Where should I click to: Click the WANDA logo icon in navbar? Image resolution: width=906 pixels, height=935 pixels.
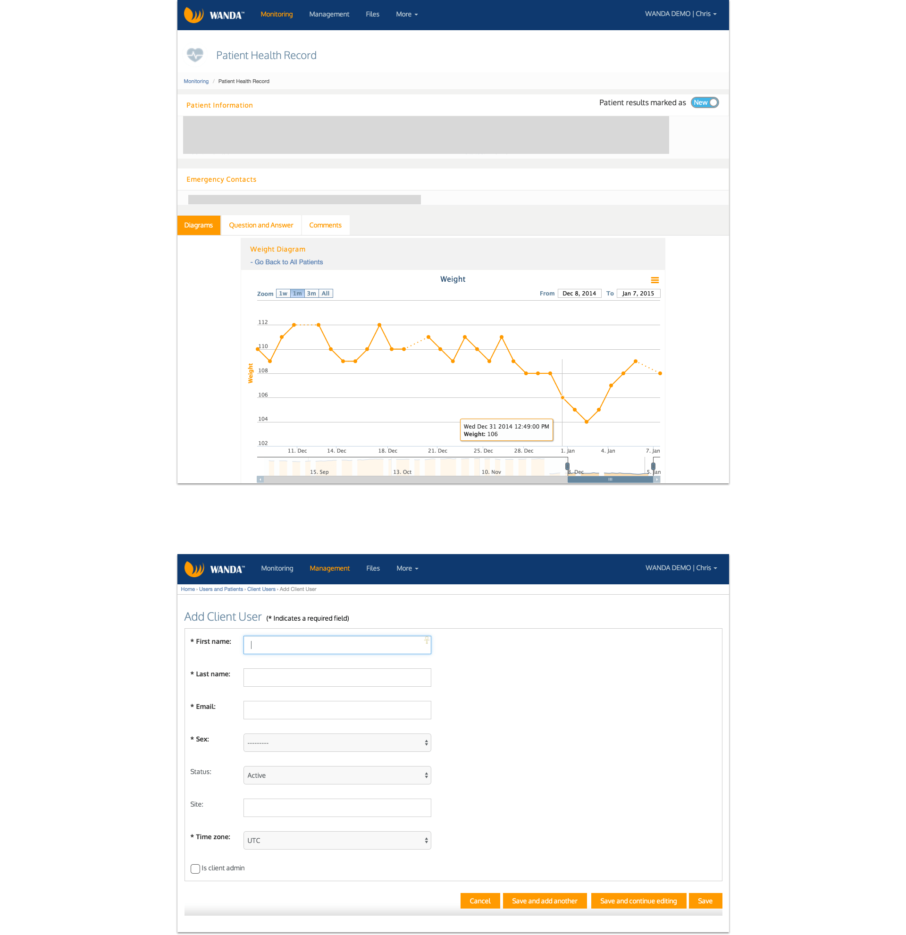(193, 14)
